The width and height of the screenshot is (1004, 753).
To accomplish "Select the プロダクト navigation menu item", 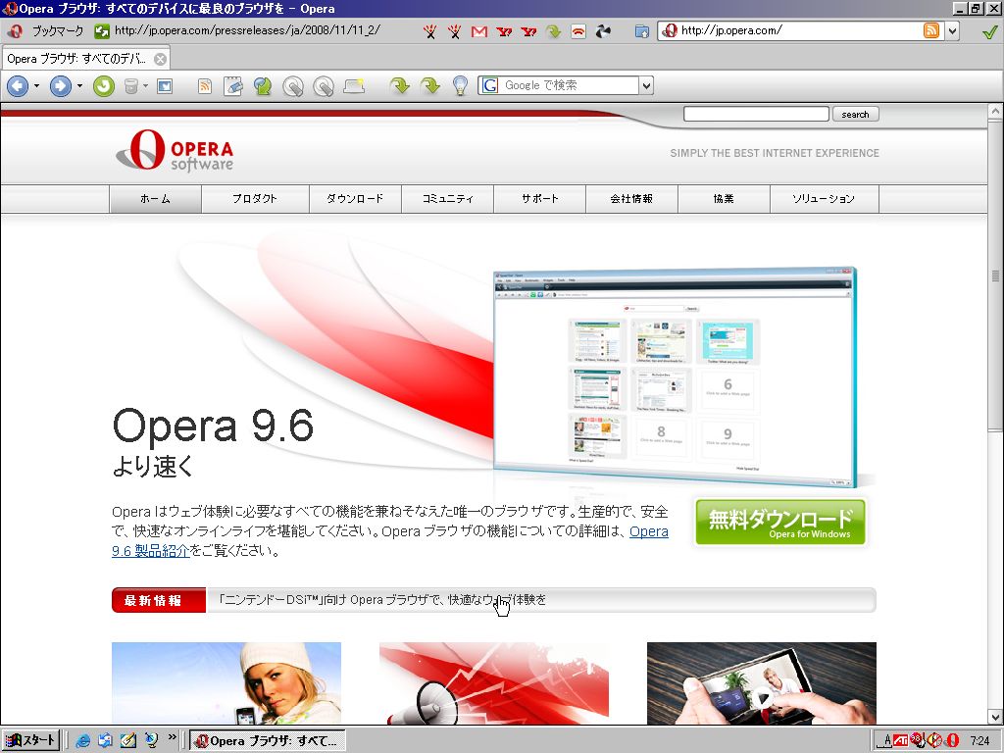I will 255,198.
